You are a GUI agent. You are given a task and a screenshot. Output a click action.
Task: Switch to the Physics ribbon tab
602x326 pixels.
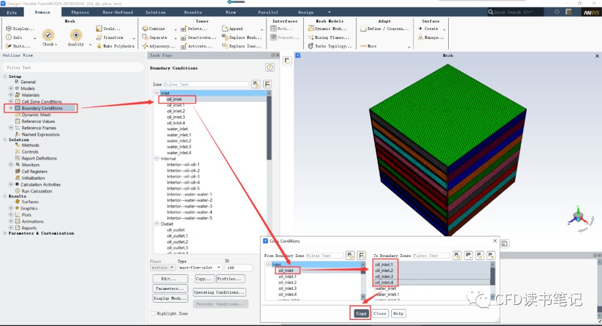(x=80, y=12)
